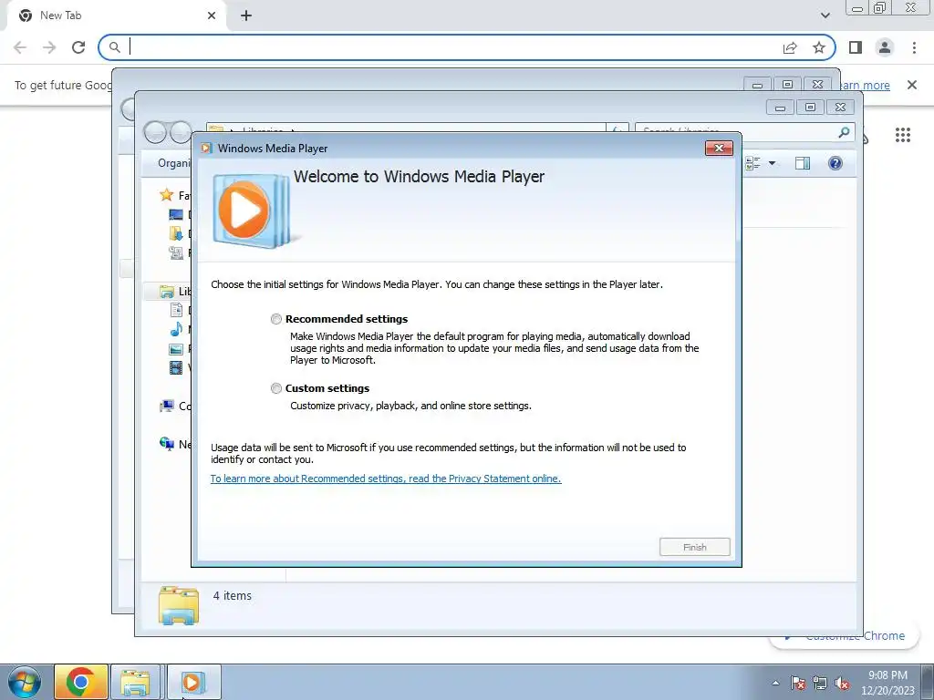The width and height of the screenshot is (934, 700).
Task: Expand the Chrome tab search chevron
Action: click(825, 15)
